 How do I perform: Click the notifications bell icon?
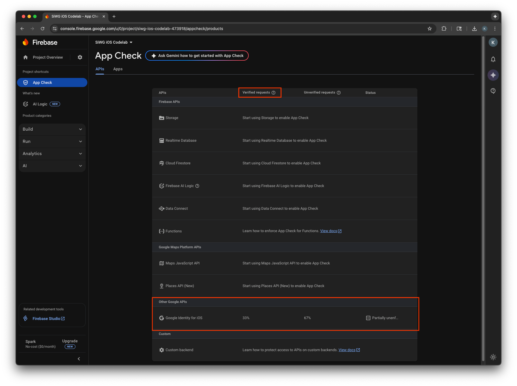[x=493, y=59]
